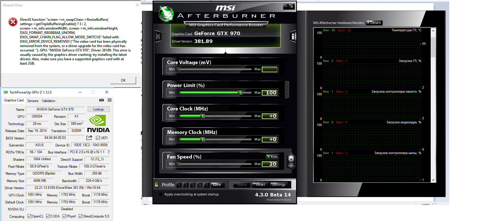Reset Afterburner settings to defaults

coord(260,185)
